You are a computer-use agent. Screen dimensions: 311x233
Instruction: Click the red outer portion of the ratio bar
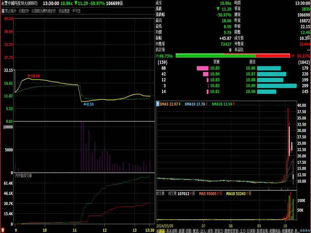tap(273, 56)
